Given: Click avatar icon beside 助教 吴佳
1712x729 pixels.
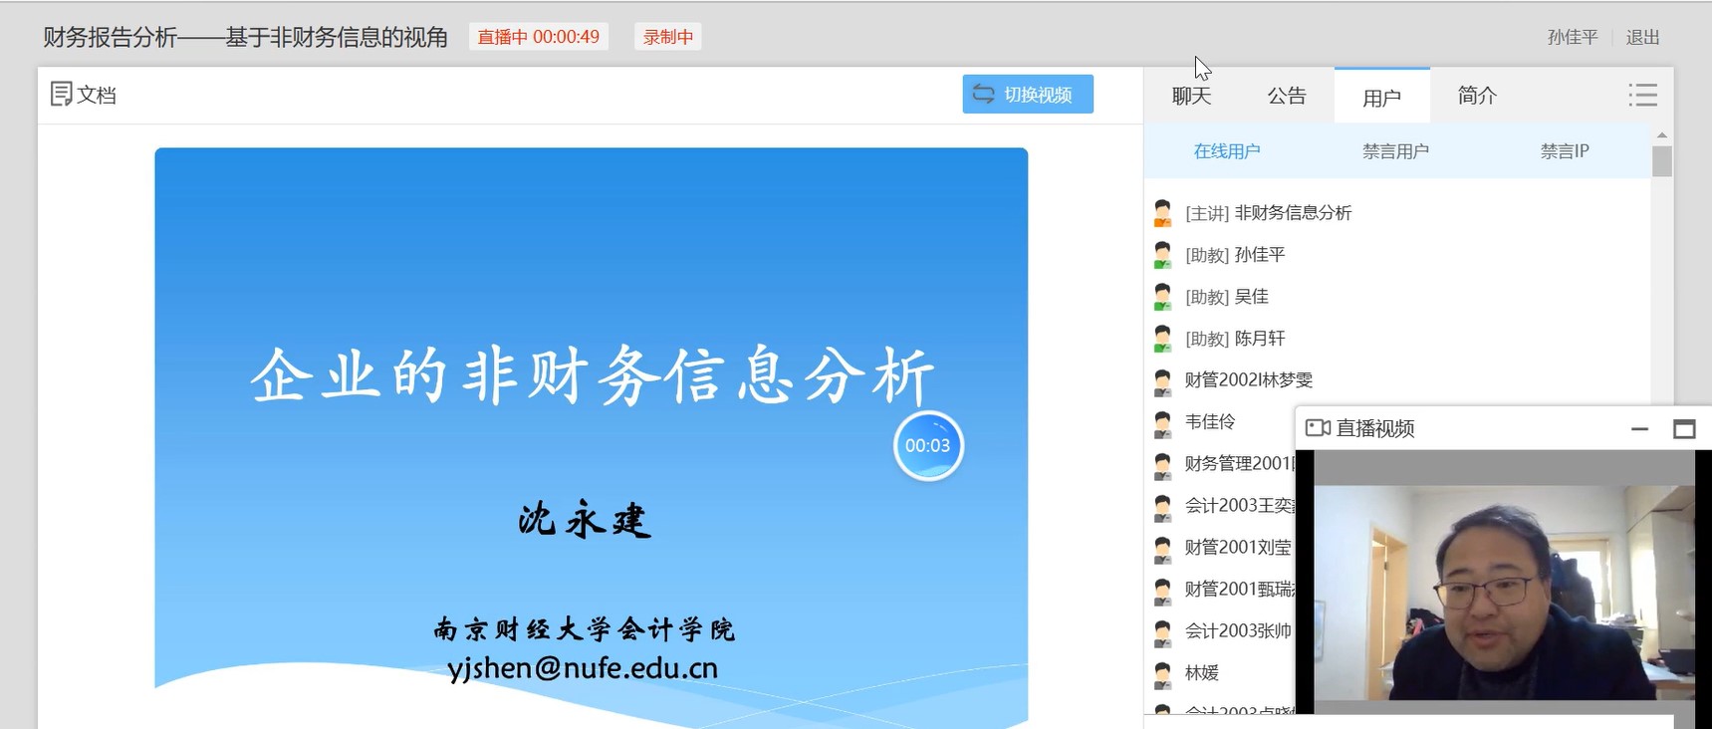Looking at the screenshot, I should click(x=1162, y=297).
